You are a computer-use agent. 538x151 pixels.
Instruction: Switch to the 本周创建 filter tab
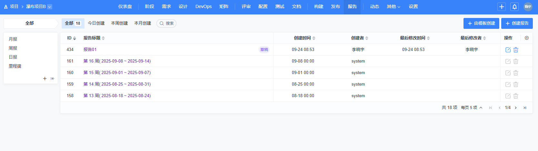(119, 23)
